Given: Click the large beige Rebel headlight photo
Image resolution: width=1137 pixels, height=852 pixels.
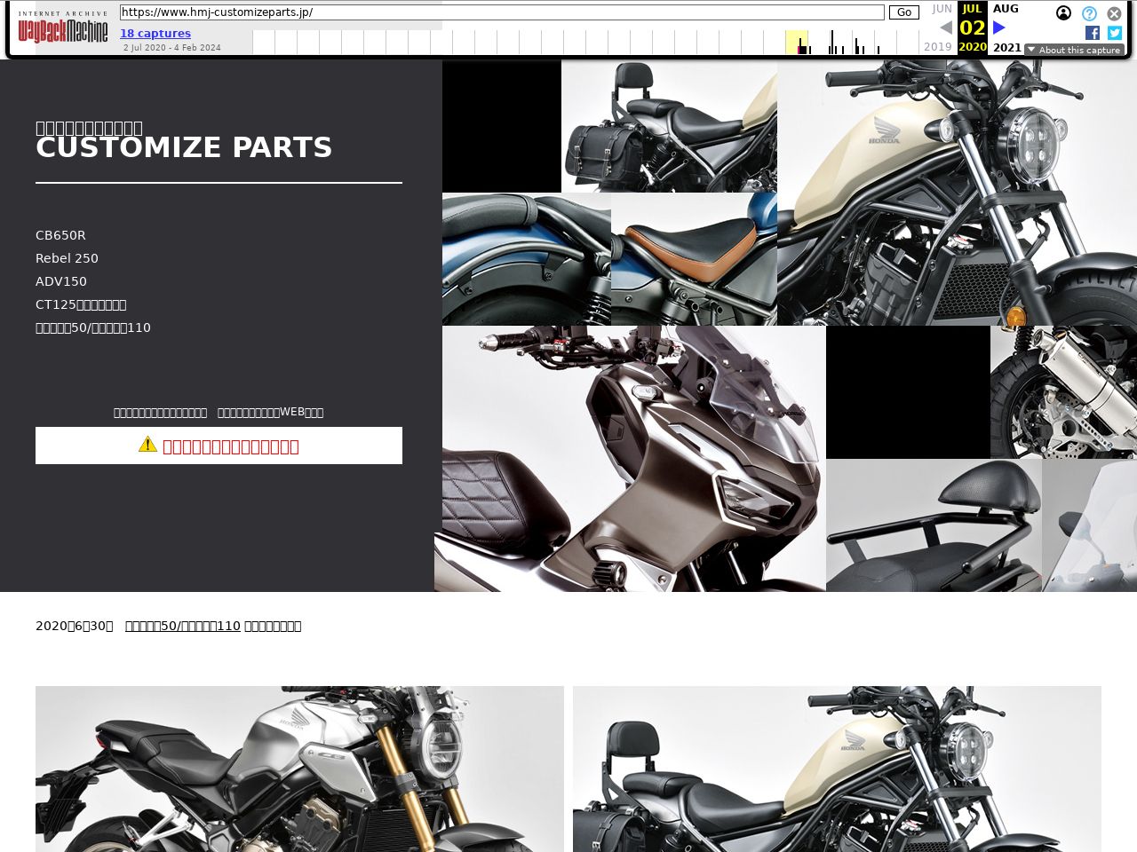Looking at the screenshot, I should pos(957,193).
